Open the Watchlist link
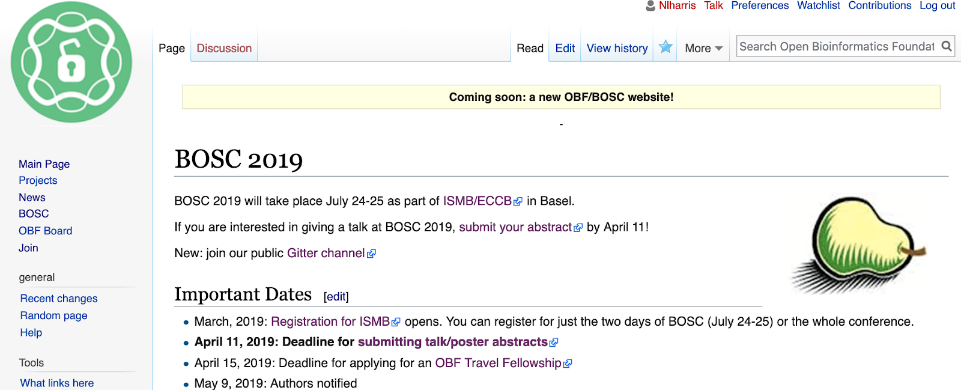This screenshot has height=390, width=961. click(x=819, y=5)
